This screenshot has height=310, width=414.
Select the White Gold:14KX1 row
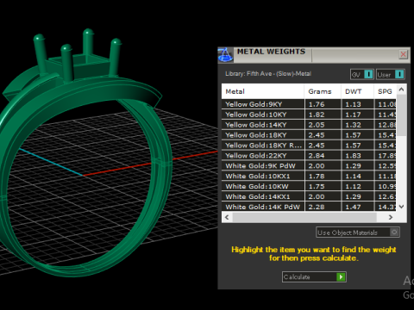[309, 196]
